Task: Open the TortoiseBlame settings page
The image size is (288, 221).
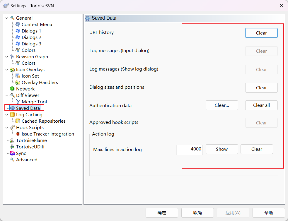Action: click(x=31, y=141)
